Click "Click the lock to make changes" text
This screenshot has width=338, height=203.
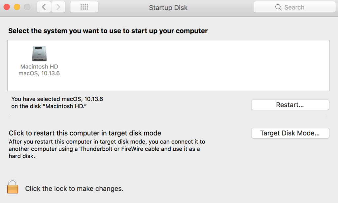tap(74, 189)
